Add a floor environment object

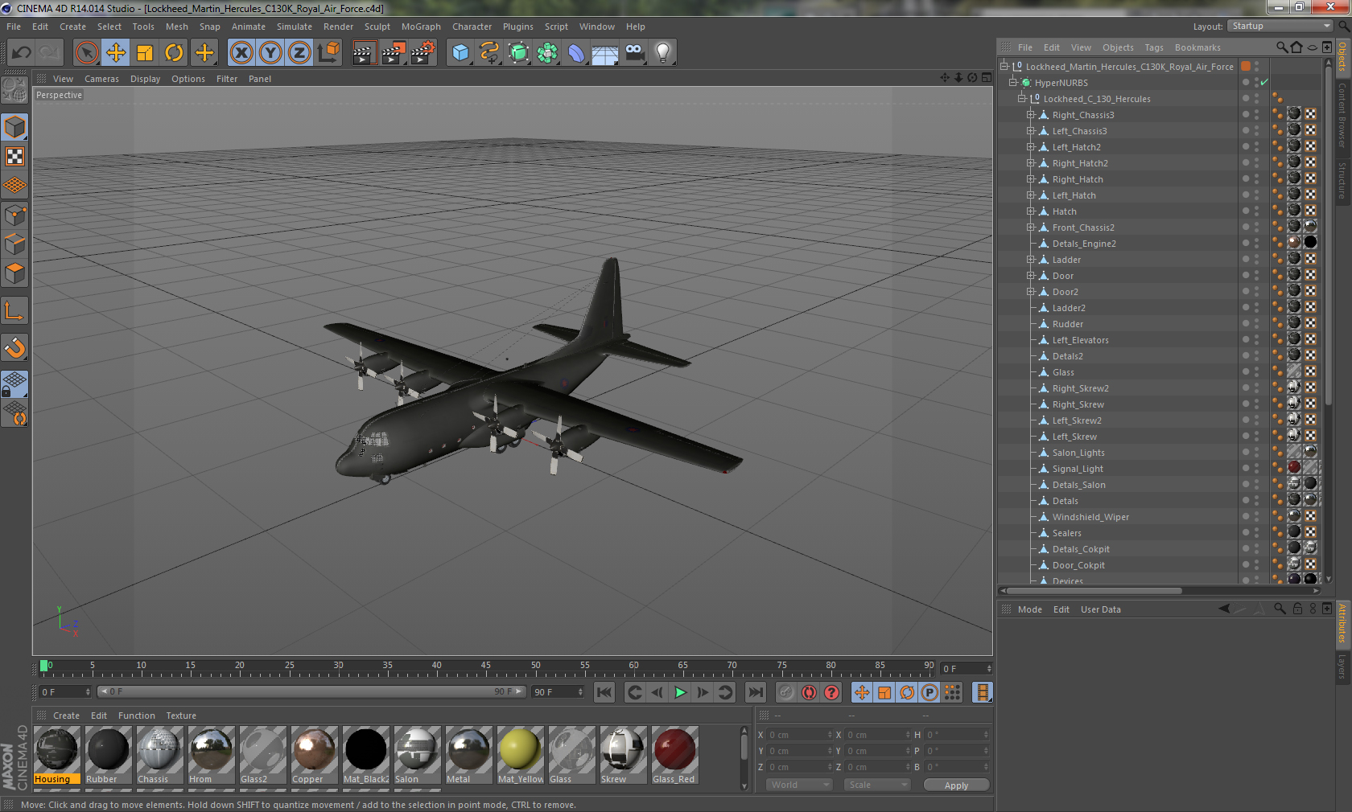coord(605,53)
